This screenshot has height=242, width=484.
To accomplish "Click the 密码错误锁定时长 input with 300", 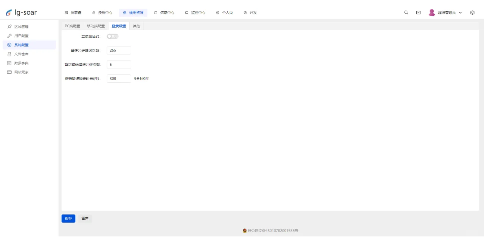I will 119,79.
